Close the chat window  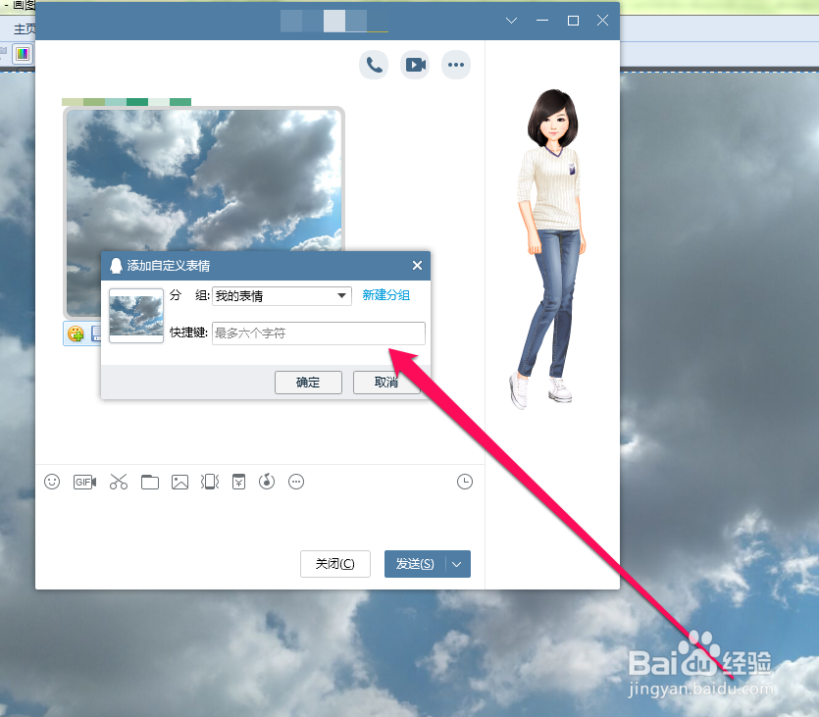click(602, 21)
